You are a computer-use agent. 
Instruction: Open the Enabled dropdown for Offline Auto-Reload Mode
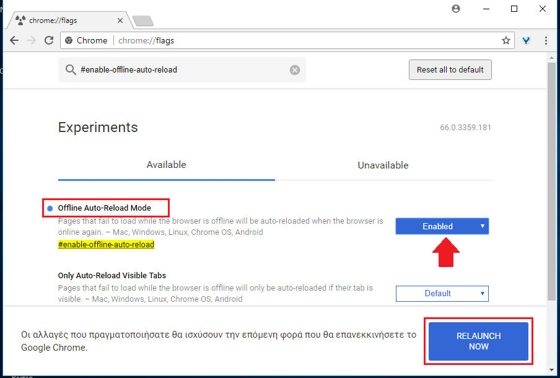(442, 226)
